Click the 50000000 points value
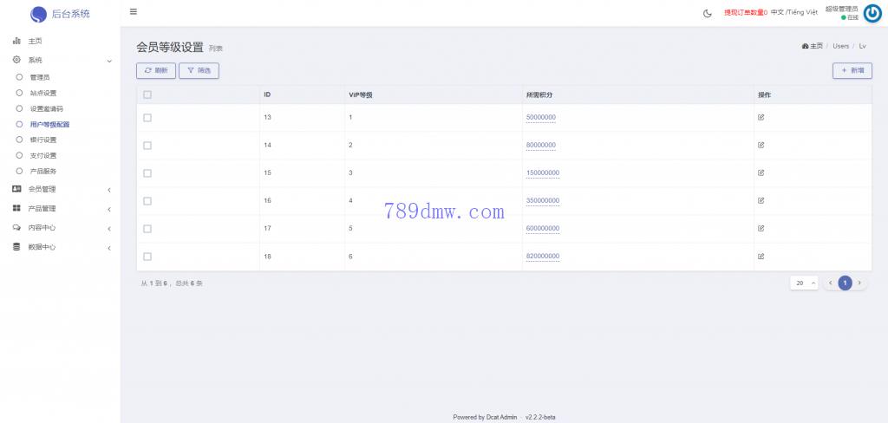Image resolution: width=888 pixels, height=423 pixels. point(541,117)
